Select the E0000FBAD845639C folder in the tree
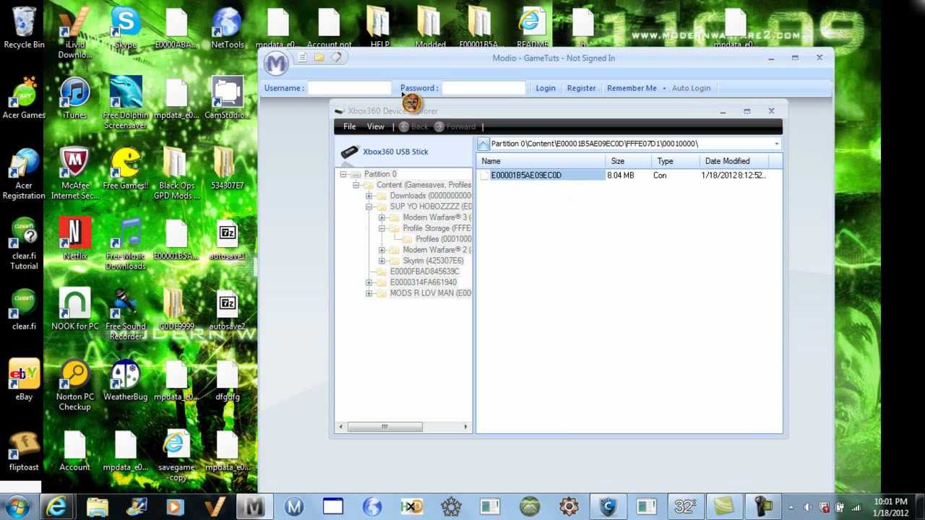Viewport: 925px width, 520px height. tap(424, 272)
